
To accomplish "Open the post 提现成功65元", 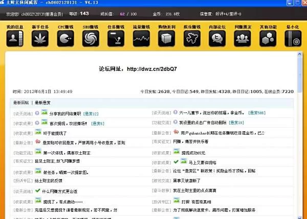I will click(193, 152).
